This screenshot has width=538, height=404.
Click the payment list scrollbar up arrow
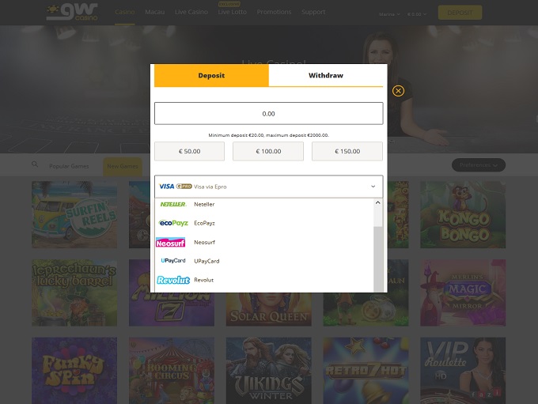(x=378, y=203)
